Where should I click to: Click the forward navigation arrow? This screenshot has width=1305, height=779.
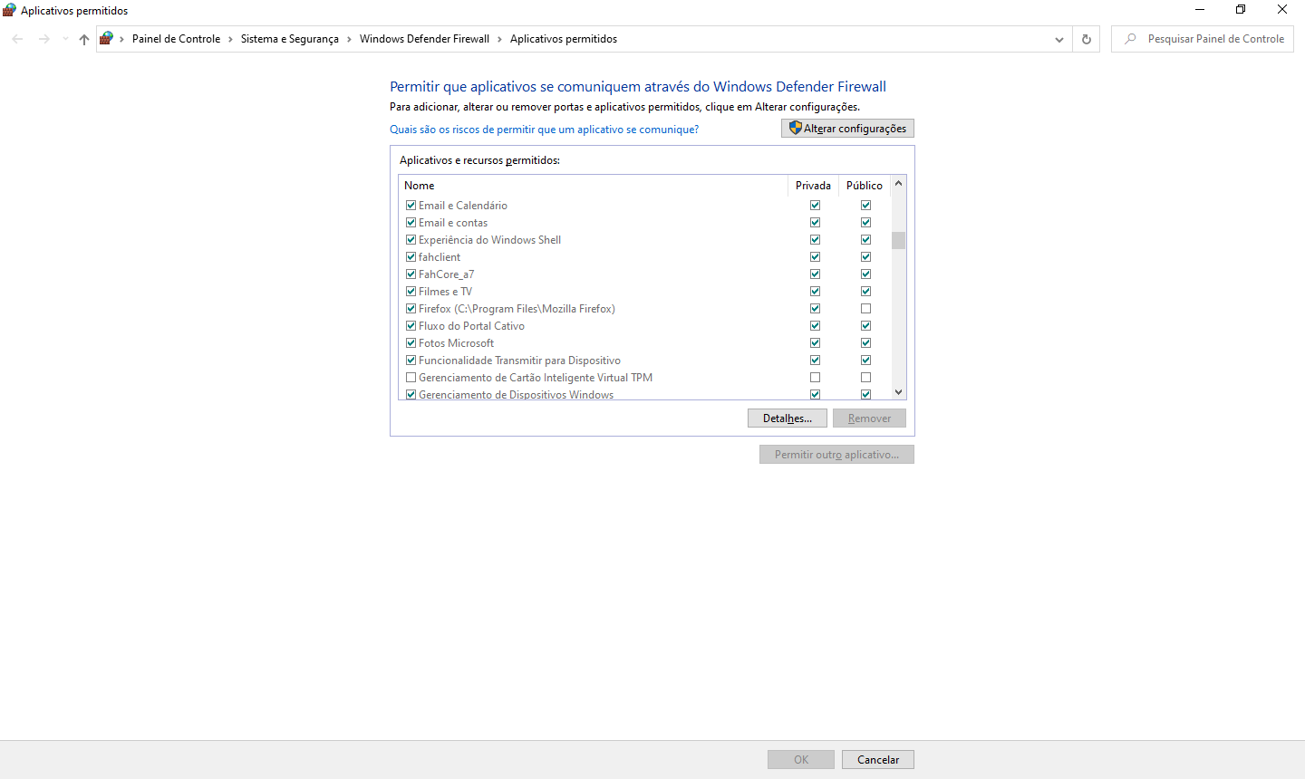43,39
